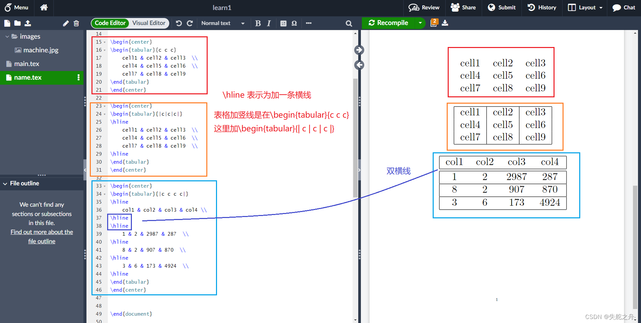This screenshot has width=641, height=323.
Task: View compile logs with 2 warnings
Action: [434, 23]
